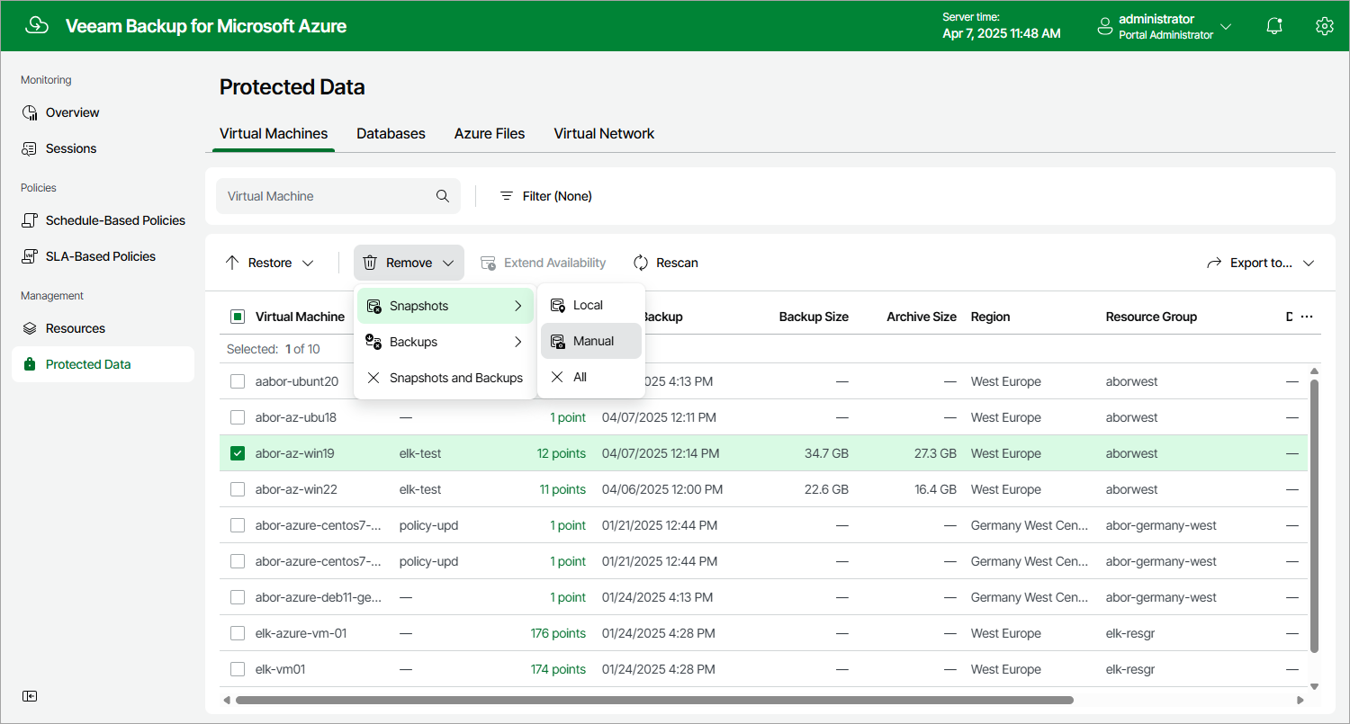
Task: Expand the Restore dropdown chevron
Action: (308, 264)
